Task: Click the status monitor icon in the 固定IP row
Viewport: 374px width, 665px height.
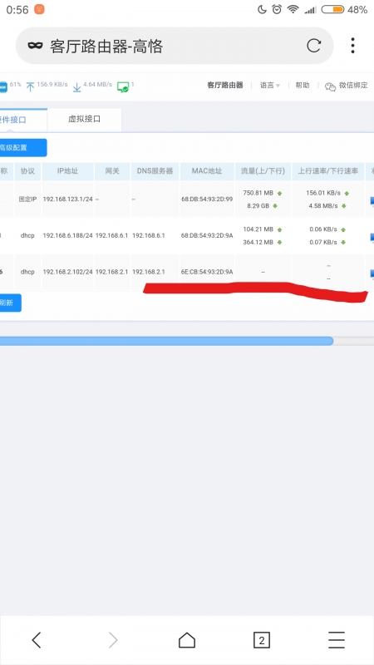Action: [372, 201]
